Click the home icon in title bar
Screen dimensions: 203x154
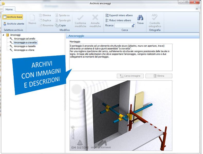3,3
